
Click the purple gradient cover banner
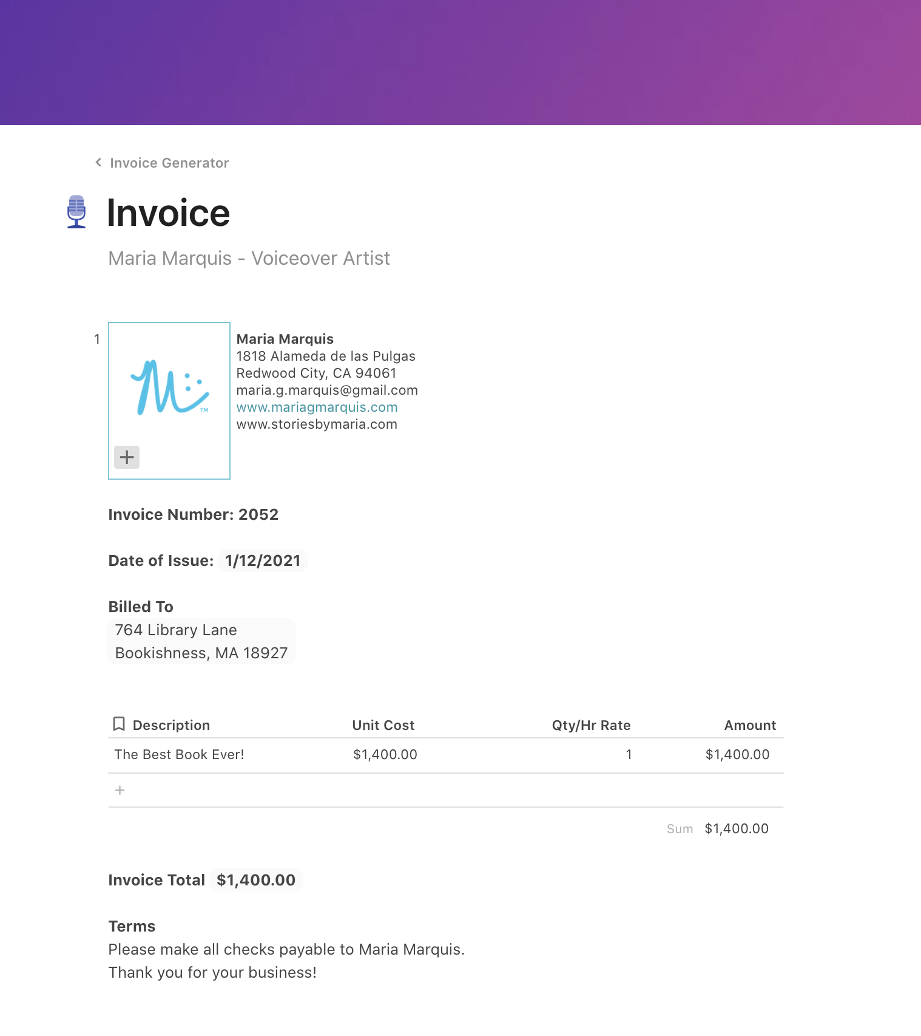[x=461, y=63]
